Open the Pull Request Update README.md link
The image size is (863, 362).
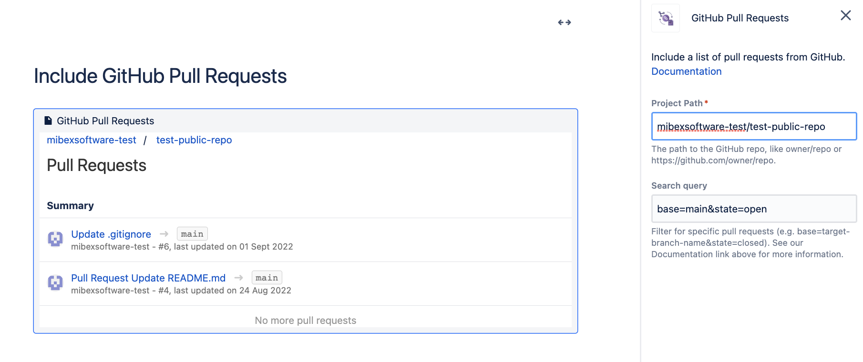148,278
